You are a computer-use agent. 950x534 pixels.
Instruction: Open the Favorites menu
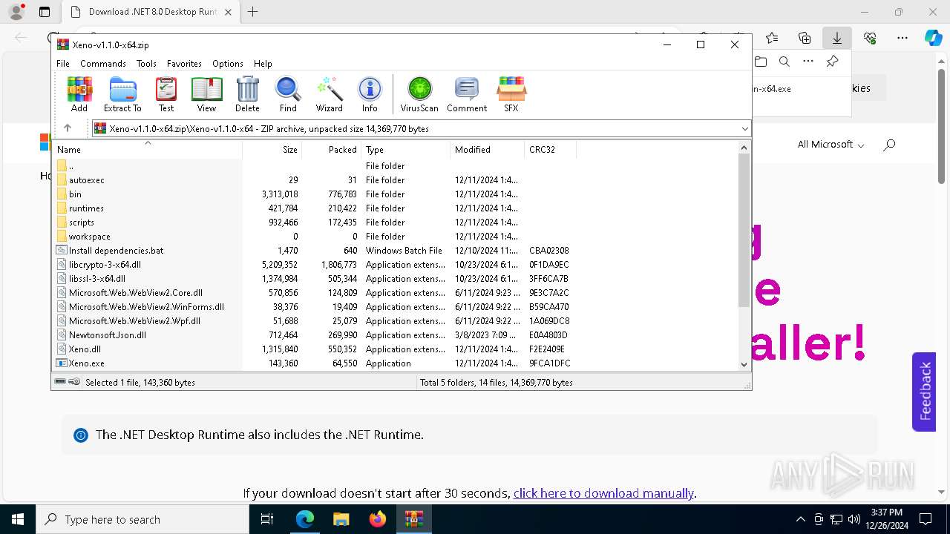tap(184, 64)
